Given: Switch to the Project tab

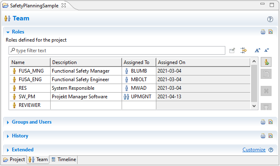Looking at the screenshot, I should click(14, 159).
